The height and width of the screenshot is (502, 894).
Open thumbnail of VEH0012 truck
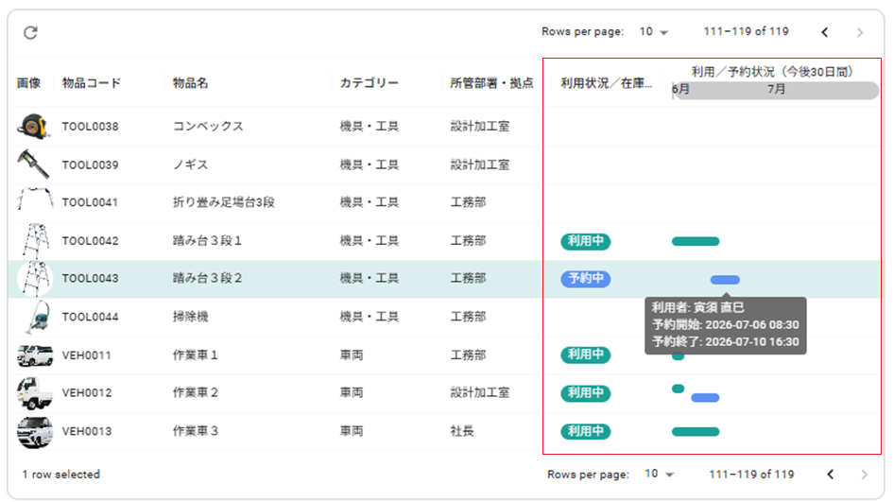click(35, 393)
